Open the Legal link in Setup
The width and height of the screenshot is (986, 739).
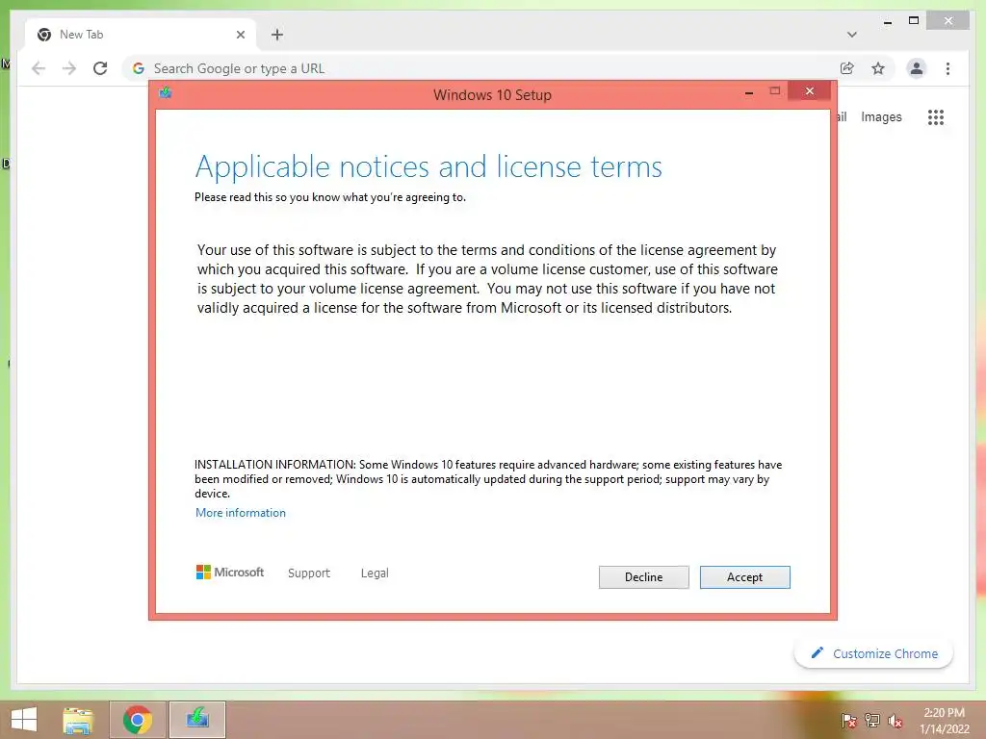click(375, 573)
